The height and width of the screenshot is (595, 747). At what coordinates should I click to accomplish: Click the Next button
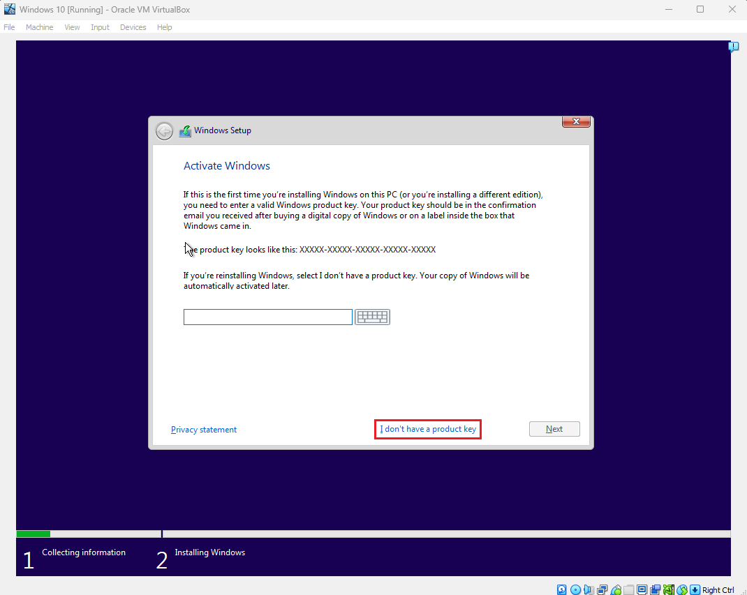554,429
